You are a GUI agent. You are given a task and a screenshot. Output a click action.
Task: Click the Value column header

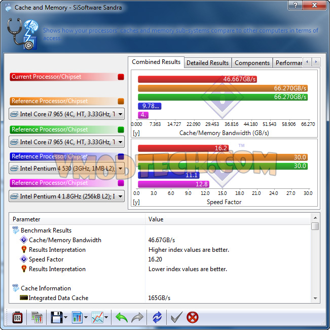click(x=228, y=219)
